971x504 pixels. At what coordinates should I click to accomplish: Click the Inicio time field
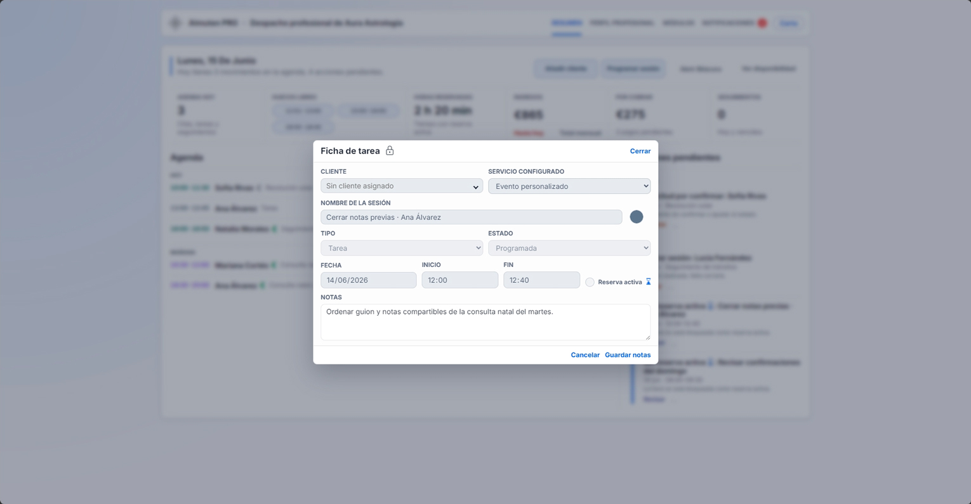coord(460,280)
